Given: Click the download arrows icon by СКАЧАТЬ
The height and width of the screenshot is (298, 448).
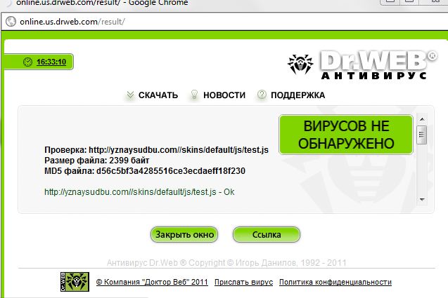Looking at the screenshot, I should [130, 95].
